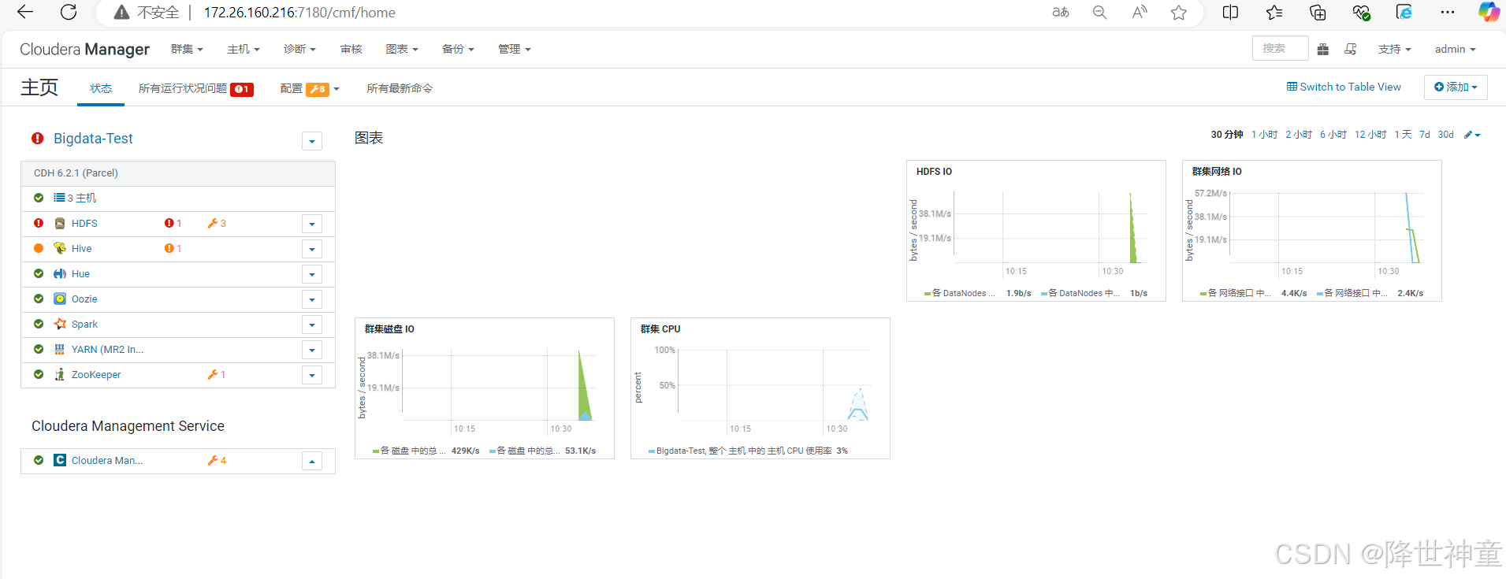Click the Hive bee icon
Image resolution: width=1506 pixels, height=579 pixels.
pyautogui.click(x=60, y=248)
